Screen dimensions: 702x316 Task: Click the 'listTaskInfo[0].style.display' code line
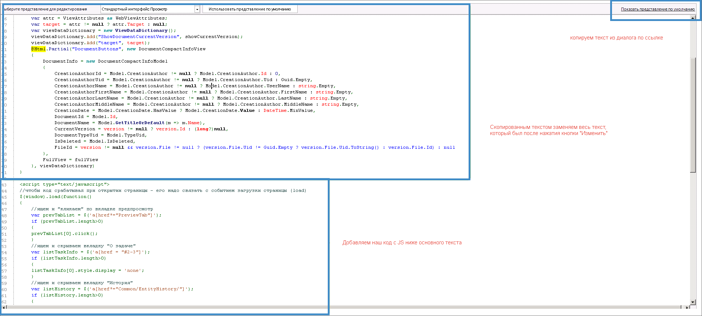[73, 270]
